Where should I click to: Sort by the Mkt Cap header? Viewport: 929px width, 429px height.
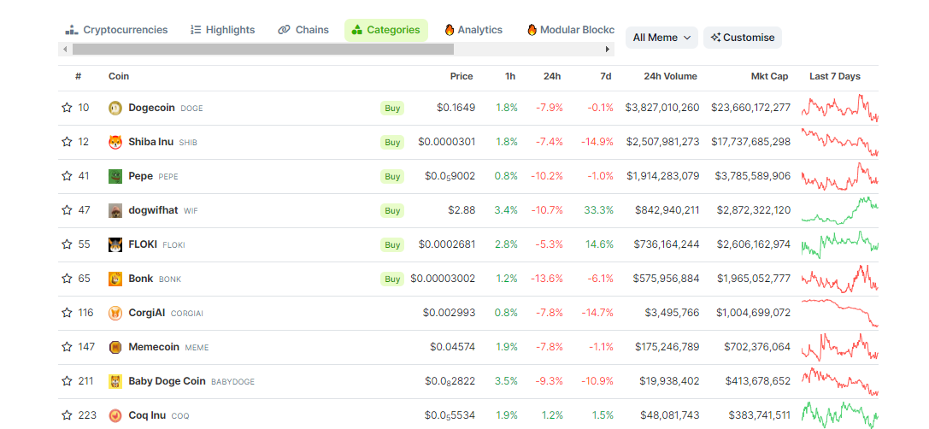(x=769, y=76)
